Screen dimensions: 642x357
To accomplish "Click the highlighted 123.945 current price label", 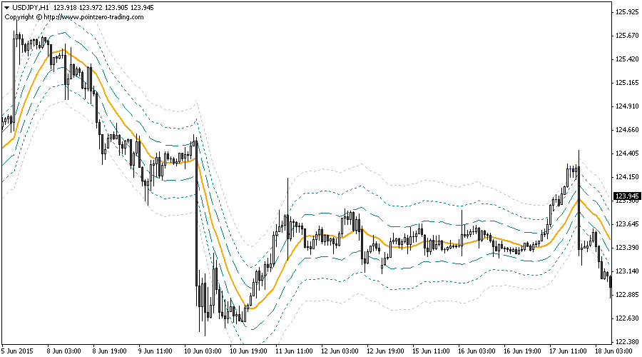I will pos(627,196).
